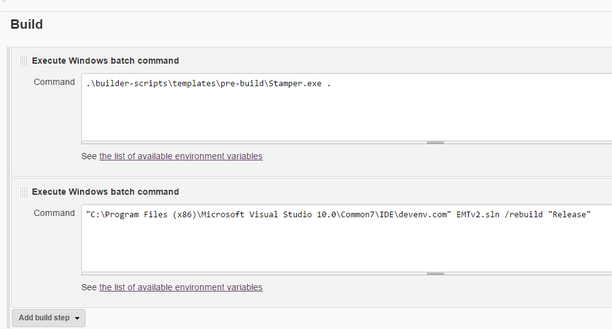This screenshot has height=329, width=612.
Task: Open environment variables link under devenv.com step
Action: click(x=181, y=287)
